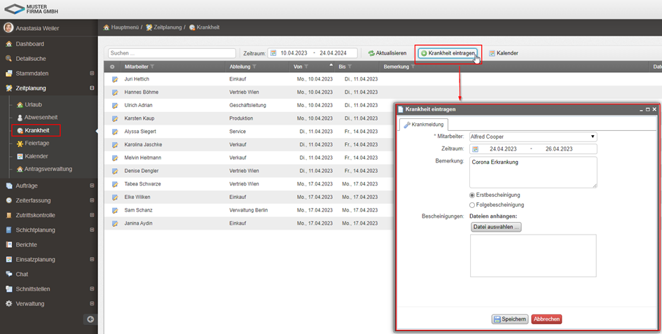Collapse the sidebar with the arrow button
The height and width of the screenshot is (334, 662).
tap(90, 319)
